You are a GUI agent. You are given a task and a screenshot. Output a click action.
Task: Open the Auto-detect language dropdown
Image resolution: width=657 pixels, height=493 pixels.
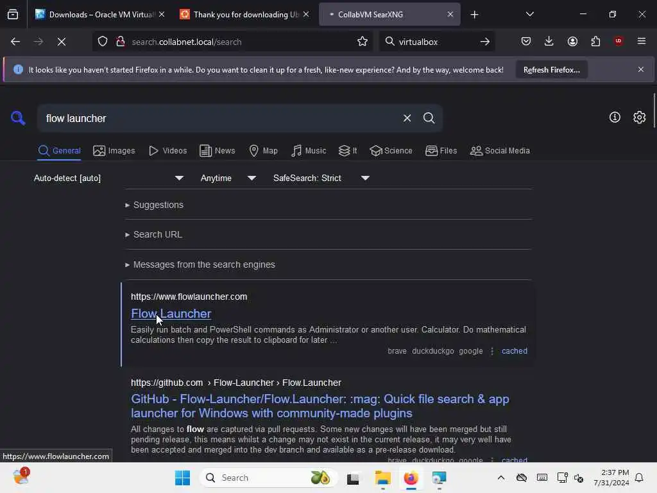(108, 178)
